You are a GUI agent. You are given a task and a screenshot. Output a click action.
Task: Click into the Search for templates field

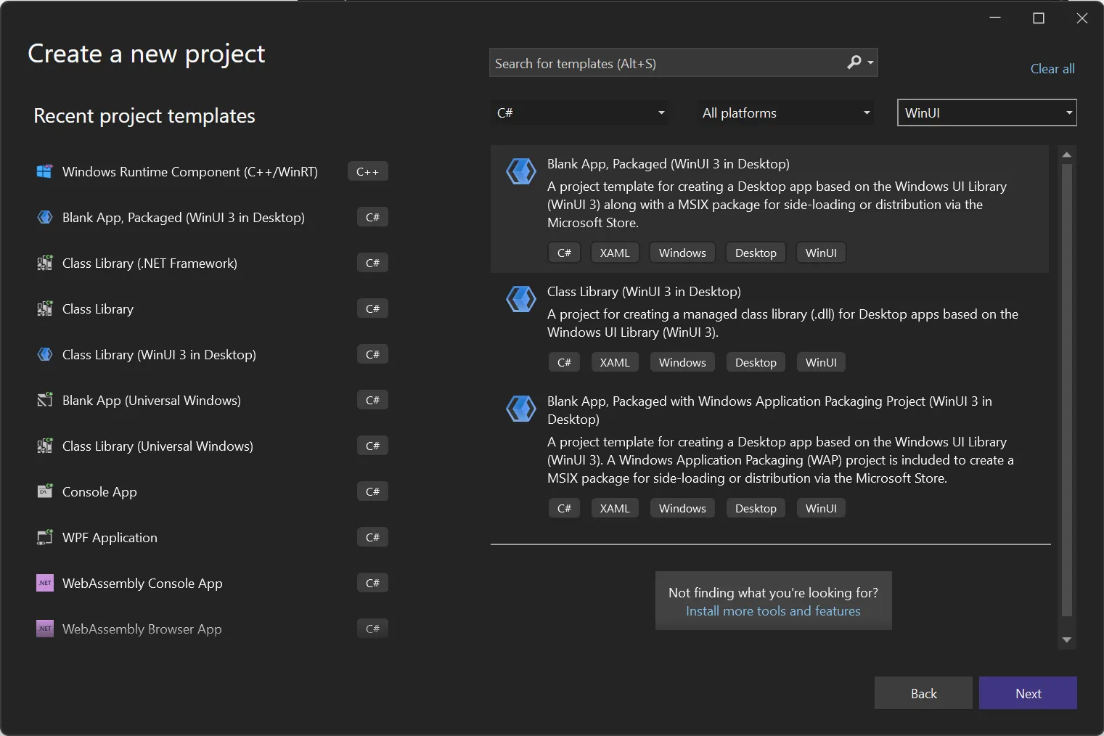653,63
